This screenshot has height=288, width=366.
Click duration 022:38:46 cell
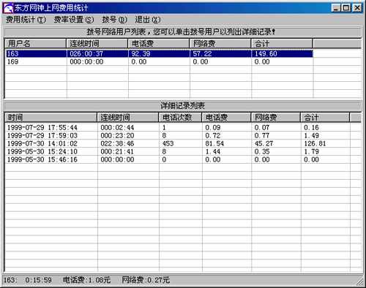[x=117, y=143]
